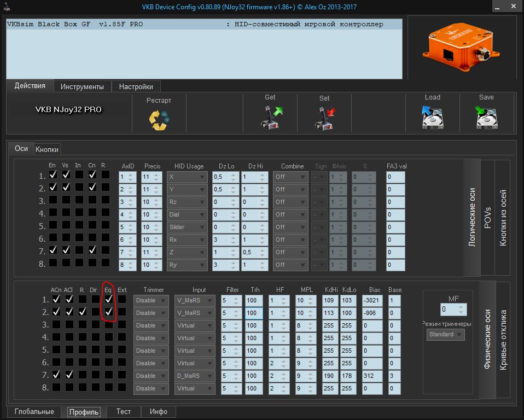Click the VKB NJoy32 PRO label

pyautogui.click(x=68, y=109)
